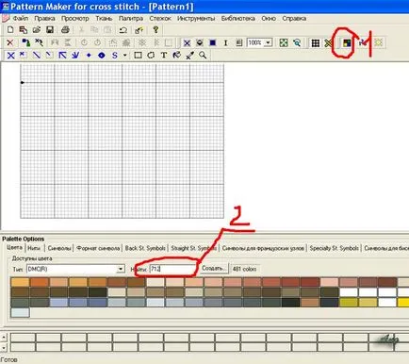409x364 pixels.
Task: Click the green fit-to-window icon
Action: point(284,42)
